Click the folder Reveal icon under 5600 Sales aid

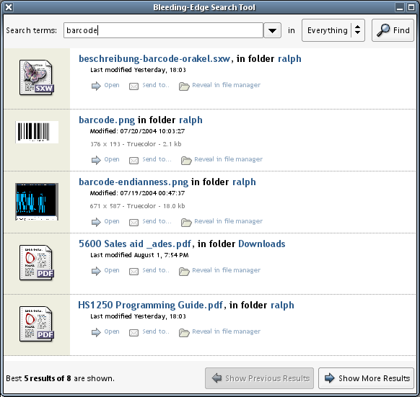pos(184,272)
